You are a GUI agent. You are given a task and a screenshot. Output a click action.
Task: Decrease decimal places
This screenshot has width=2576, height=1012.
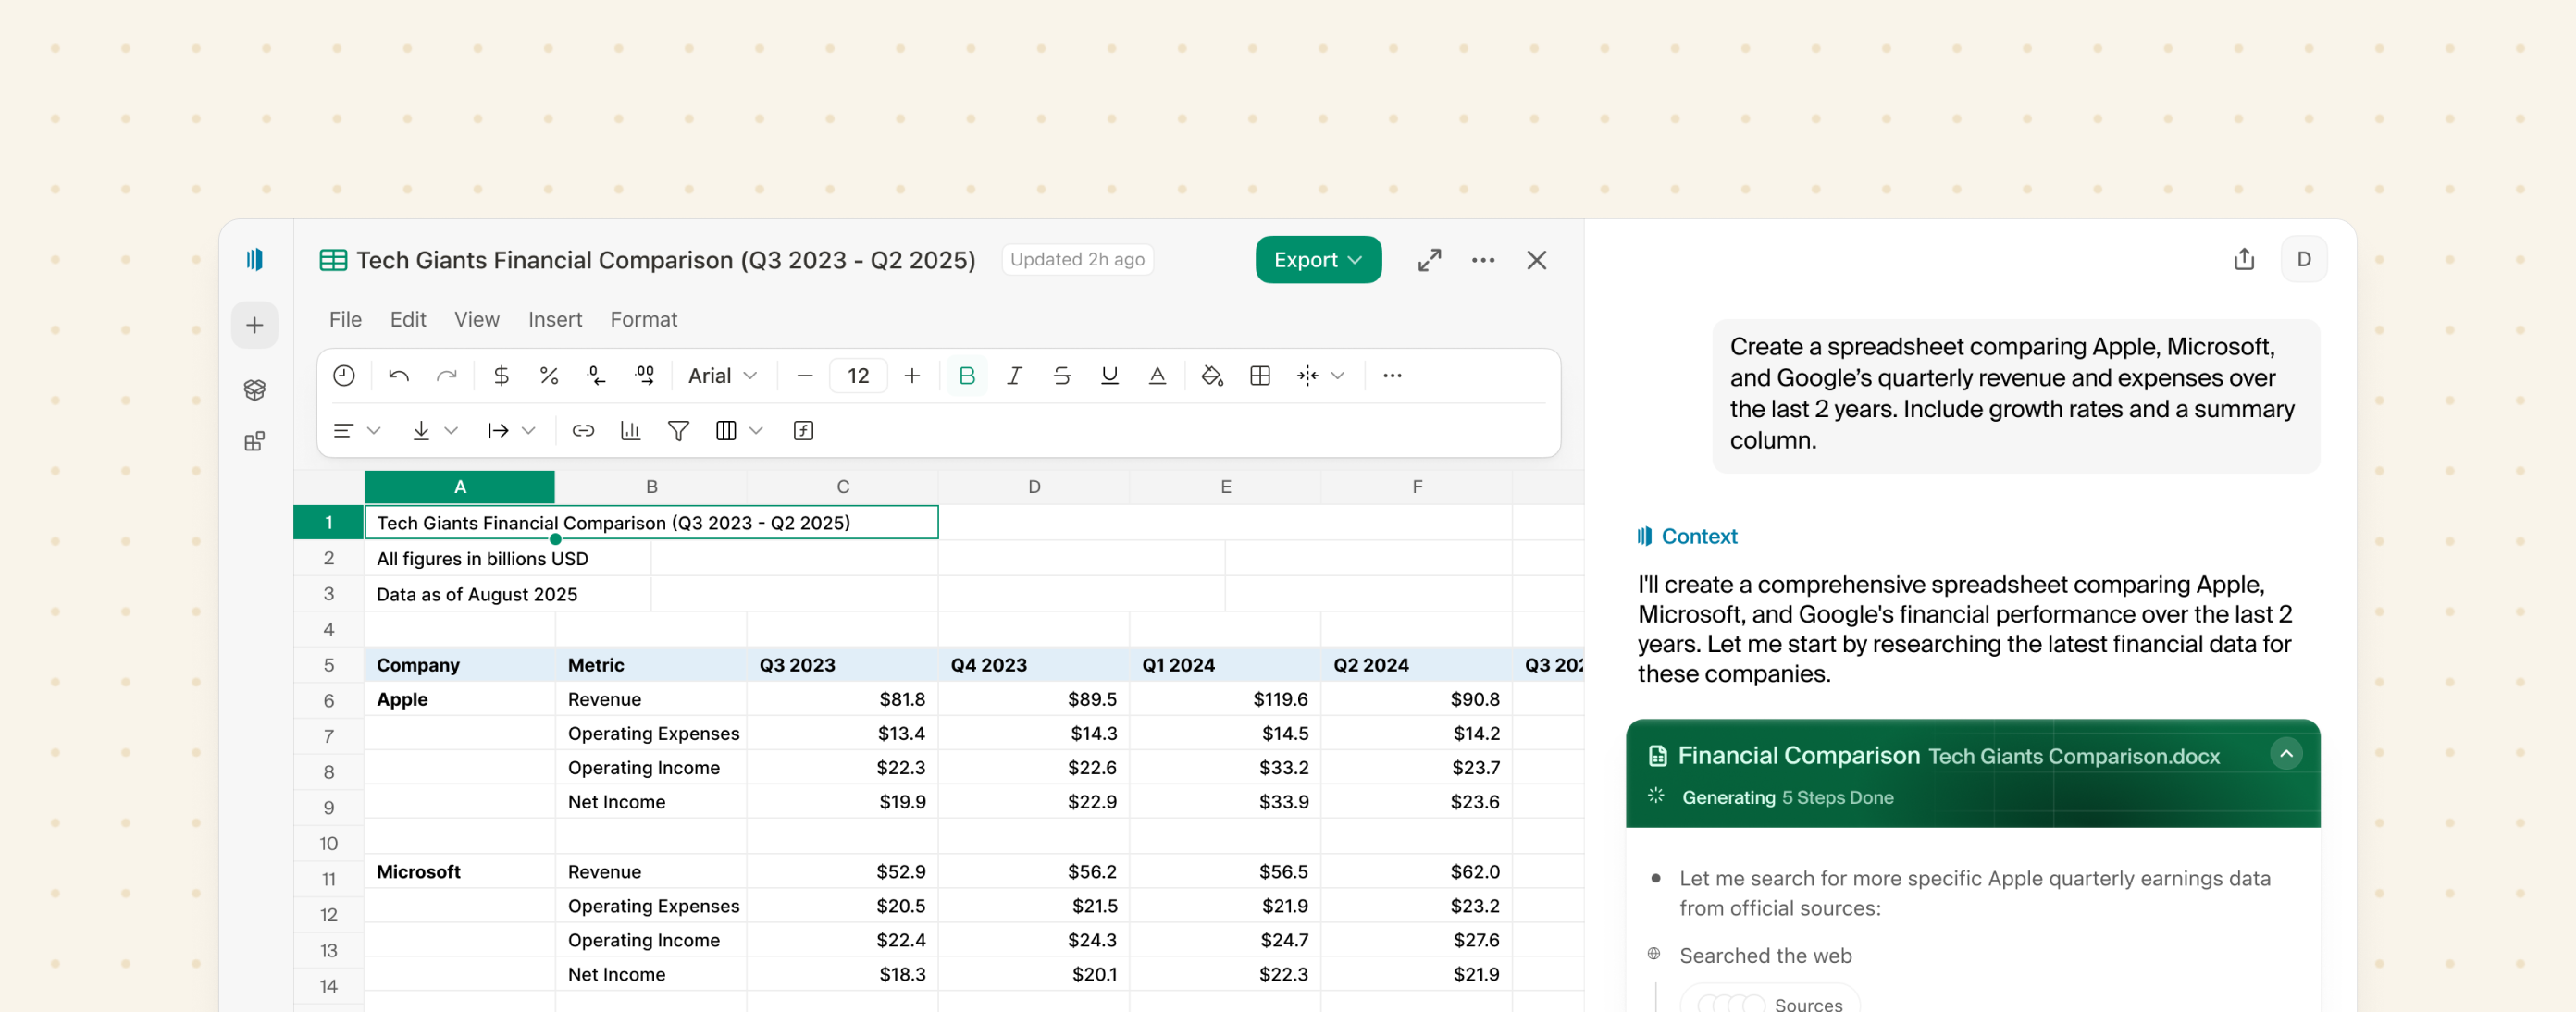pos(597,376)
